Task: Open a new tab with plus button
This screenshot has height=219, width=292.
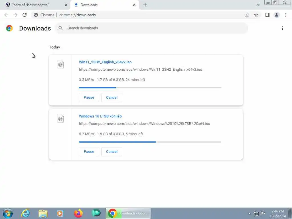Action: click(145, 5)
